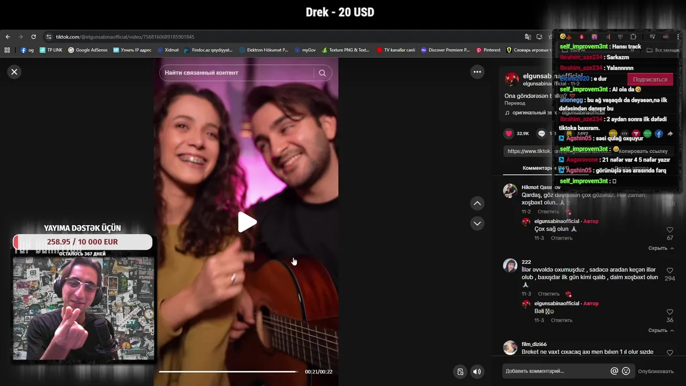Play the paused video
Image resolution: width=686 pixels, height=386 pixels.
pyautogui.click(x=247, y=222)
